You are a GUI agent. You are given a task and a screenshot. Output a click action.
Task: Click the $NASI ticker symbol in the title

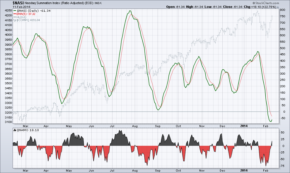click(18, 3)
